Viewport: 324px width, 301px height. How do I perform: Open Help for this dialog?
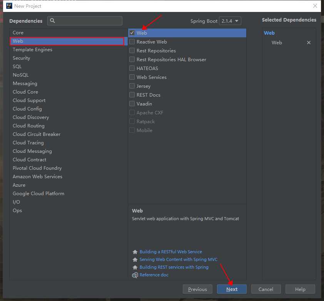(300, 289)
